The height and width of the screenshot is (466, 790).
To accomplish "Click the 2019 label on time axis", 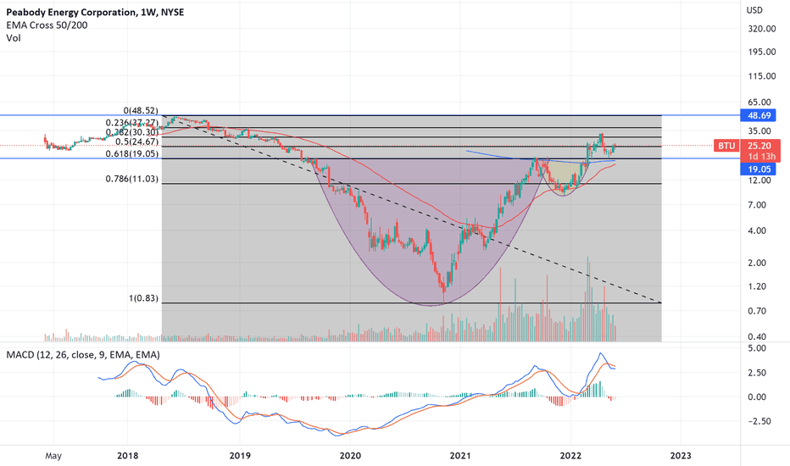I will pos(240,456).
